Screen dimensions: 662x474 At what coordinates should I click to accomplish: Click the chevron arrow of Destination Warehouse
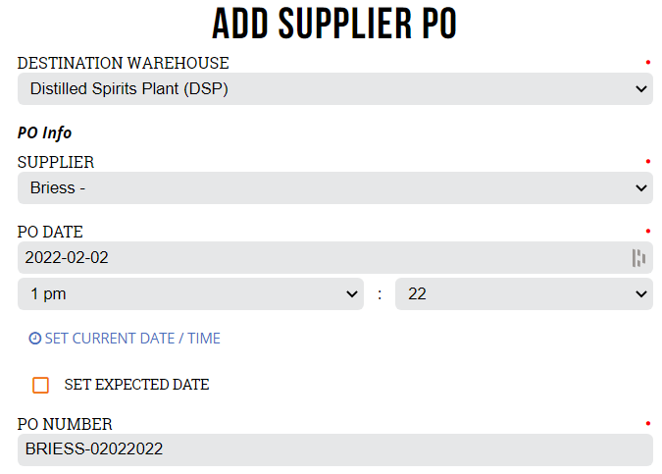640,89
